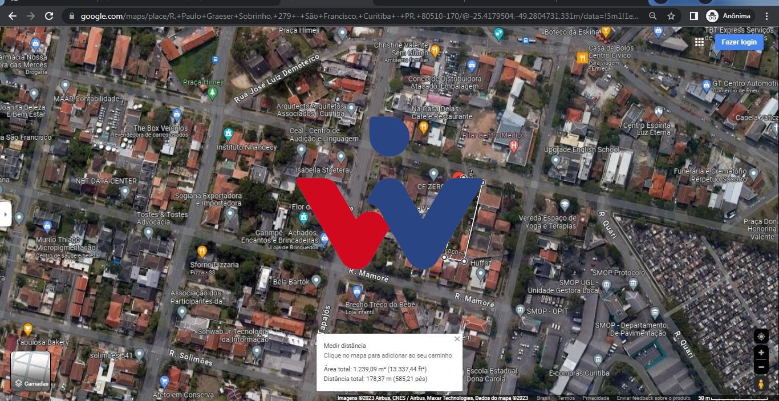Screen dimensions: 779x401
Task: Click the forward navigation arrow
Action: tap(31, 16)
